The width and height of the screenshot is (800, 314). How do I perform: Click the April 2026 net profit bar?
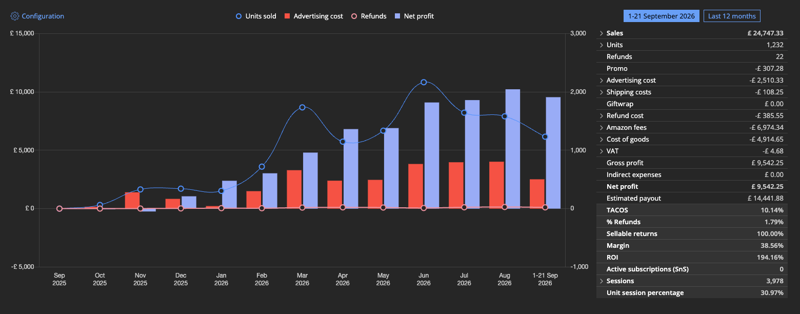(351, 169)
